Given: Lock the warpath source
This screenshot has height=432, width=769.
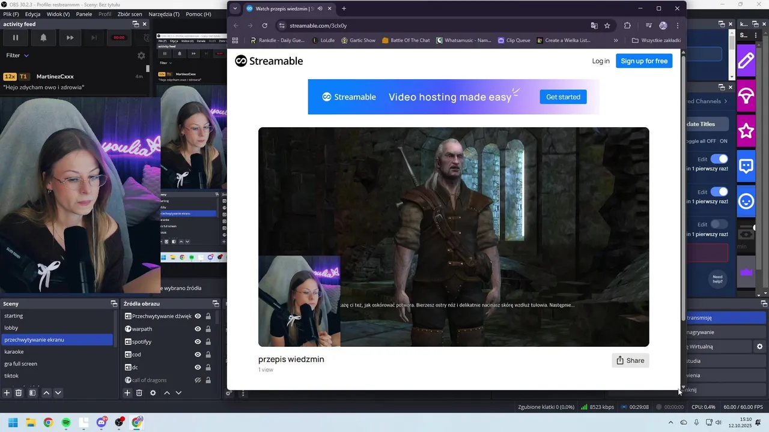Looking at the screenshot, I should click(208, 329).
